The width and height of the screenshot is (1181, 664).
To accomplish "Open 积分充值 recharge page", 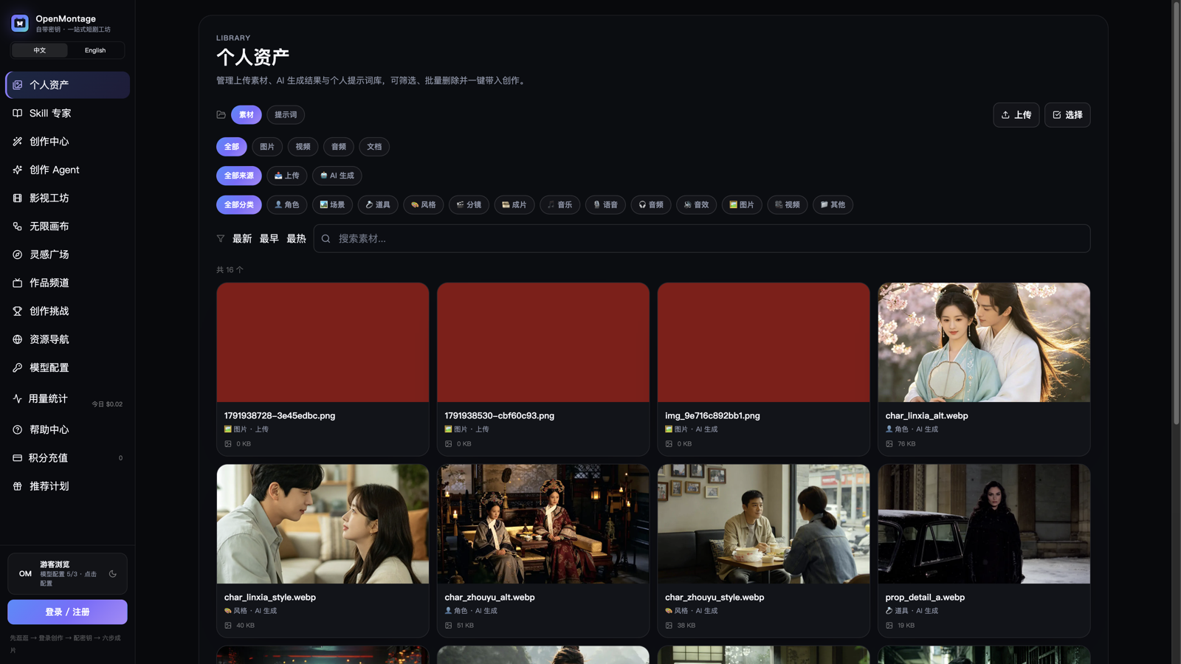I will coord(67,458).
